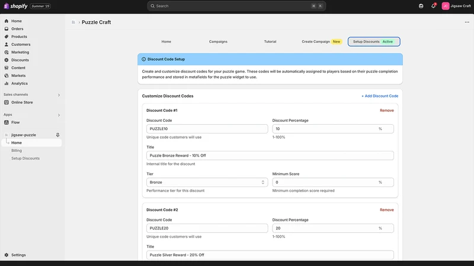Image resolution: width=474 pixels, height=266 pixels.
Task: Click the app icon before Puzzle Craft breadcrumb
Action: point(73,22)
